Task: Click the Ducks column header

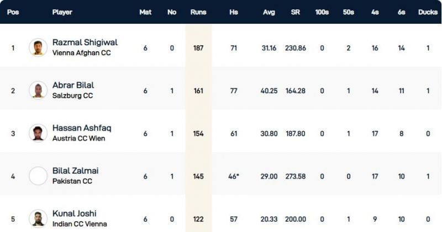Action: 428,12
